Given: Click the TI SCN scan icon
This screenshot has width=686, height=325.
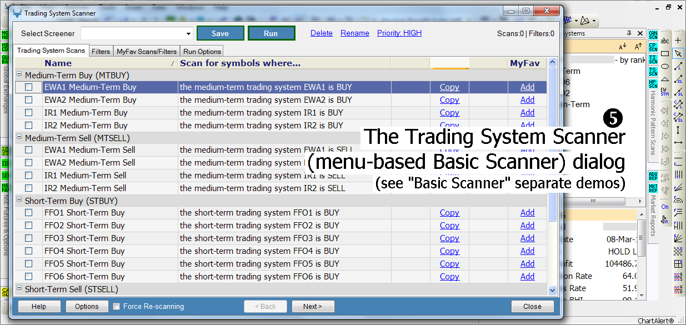Looking at the screenshot, I should coord(653,60).
